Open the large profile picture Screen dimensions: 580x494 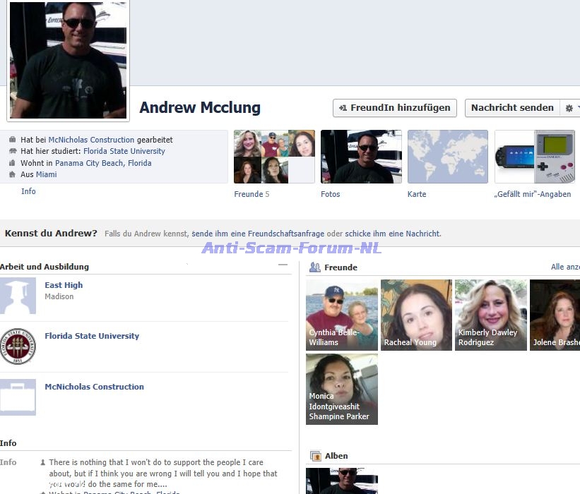[68, 59]
